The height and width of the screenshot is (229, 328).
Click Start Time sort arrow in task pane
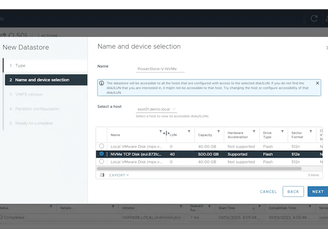(253, 208)
